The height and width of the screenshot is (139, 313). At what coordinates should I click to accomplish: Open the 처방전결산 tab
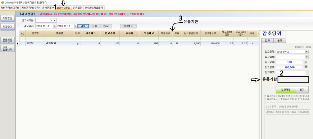tap(48, 8)
